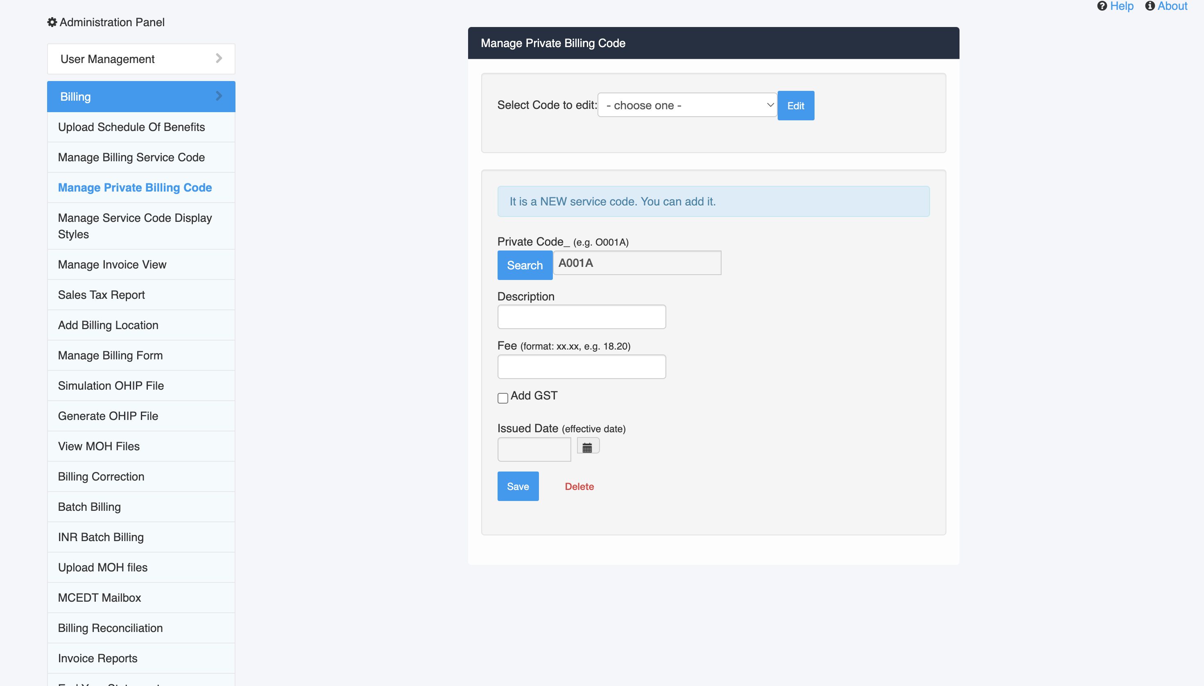Open Invoice Reports
The height and width of the screenshot is (686, 1204).
click(x=141, y=658)
